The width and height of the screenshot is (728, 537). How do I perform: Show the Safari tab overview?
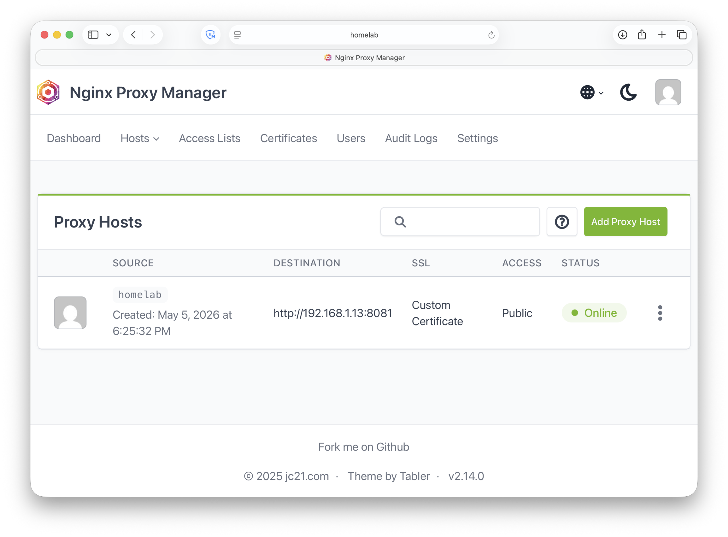pyautogui.click(x=682, y=35)
